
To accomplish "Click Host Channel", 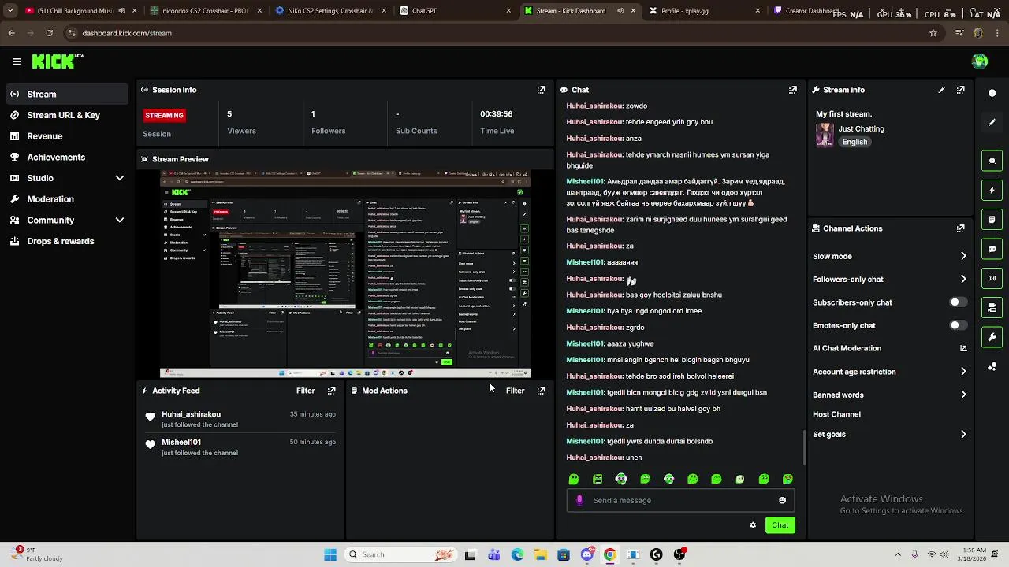I will pos(836,414).
